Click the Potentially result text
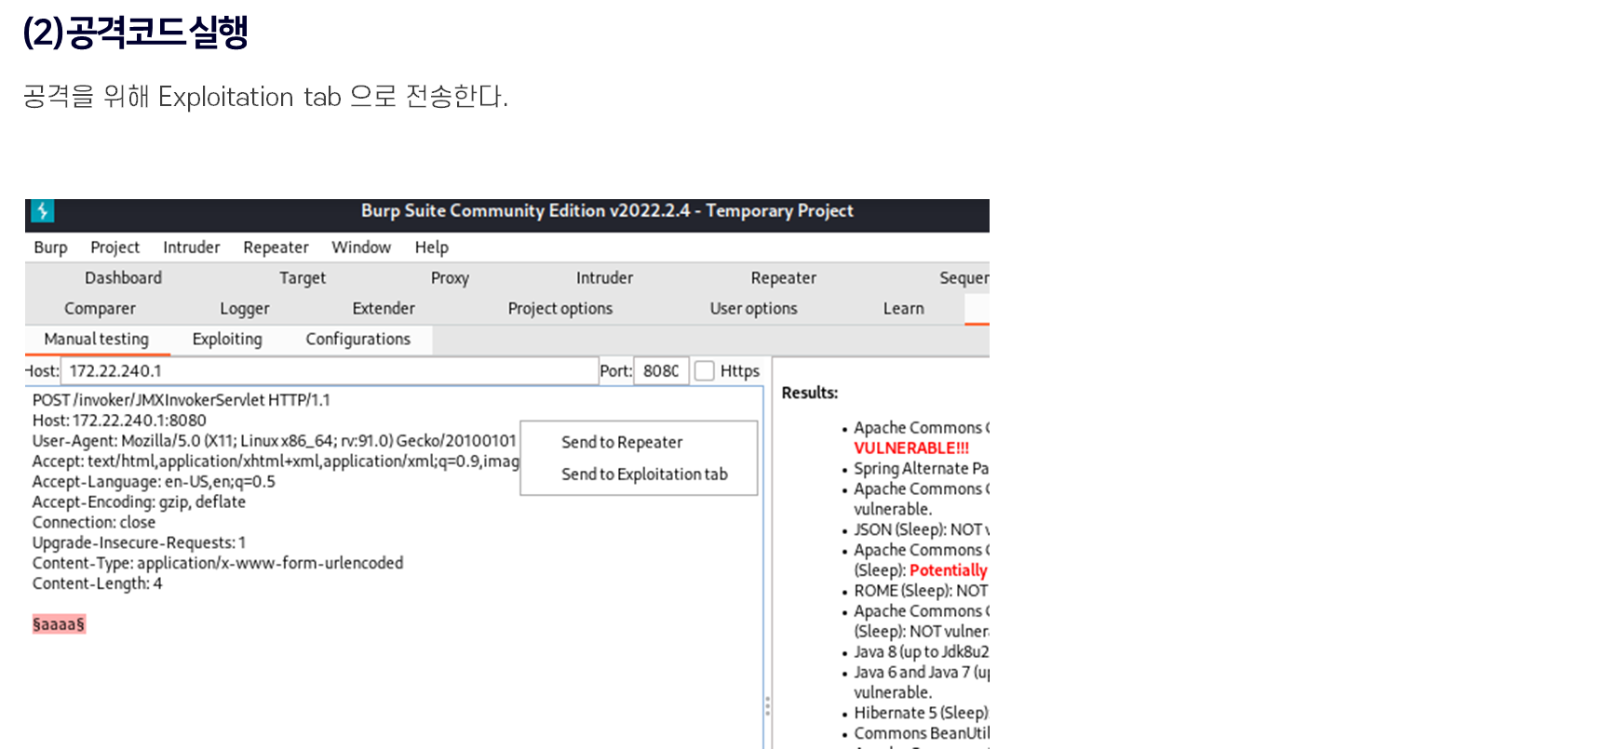Viewport: 1604px width, 749px height. [949, 571]
